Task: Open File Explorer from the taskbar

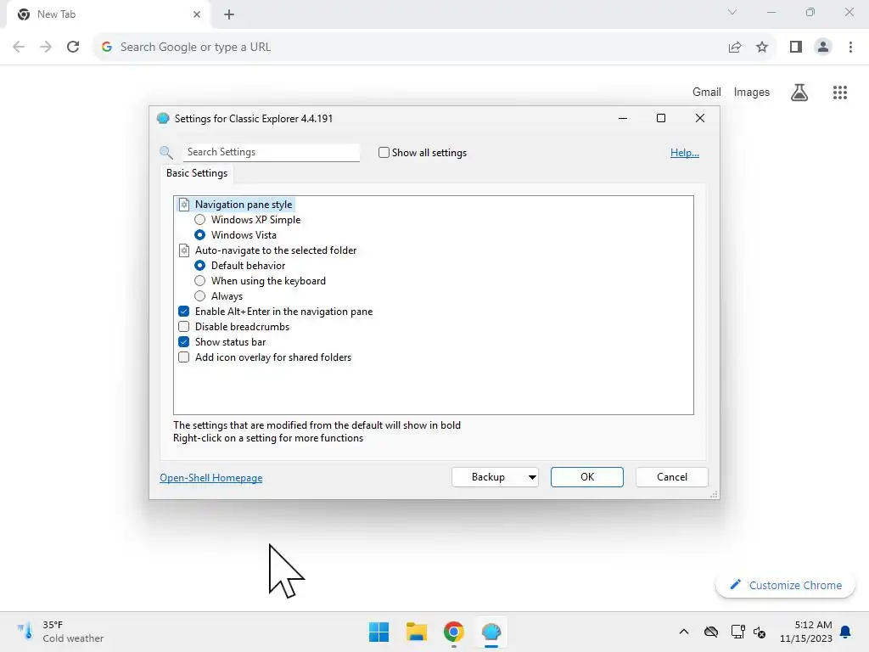Action: [x=416, y=632]
